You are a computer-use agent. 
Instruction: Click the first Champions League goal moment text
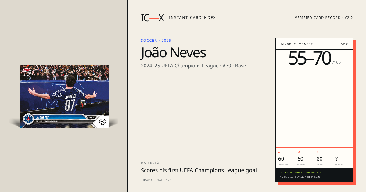point(199,170)
